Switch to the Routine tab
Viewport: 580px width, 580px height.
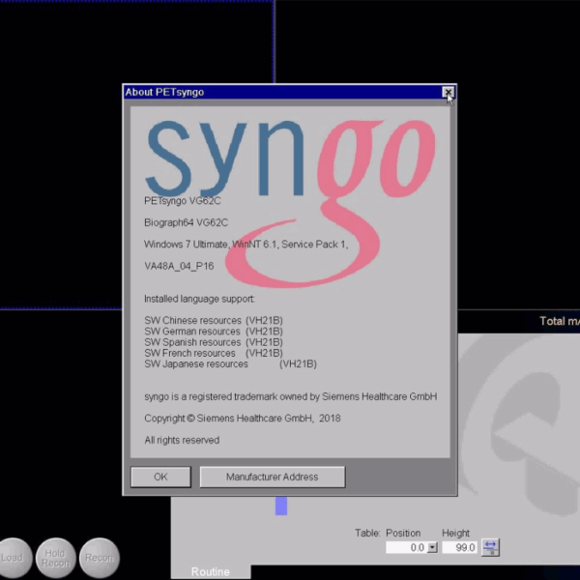pos(211,572)
